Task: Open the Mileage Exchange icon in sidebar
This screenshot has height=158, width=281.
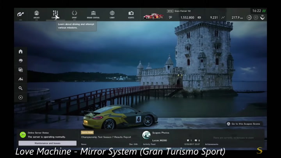Action: coord(21,79)
